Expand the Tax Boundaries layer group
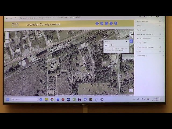The image size is (172, 129). click(136, 30)
